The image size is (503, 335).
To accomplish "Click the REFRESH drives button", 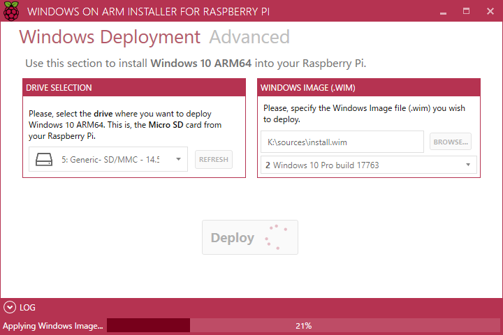I will point(214,159).
